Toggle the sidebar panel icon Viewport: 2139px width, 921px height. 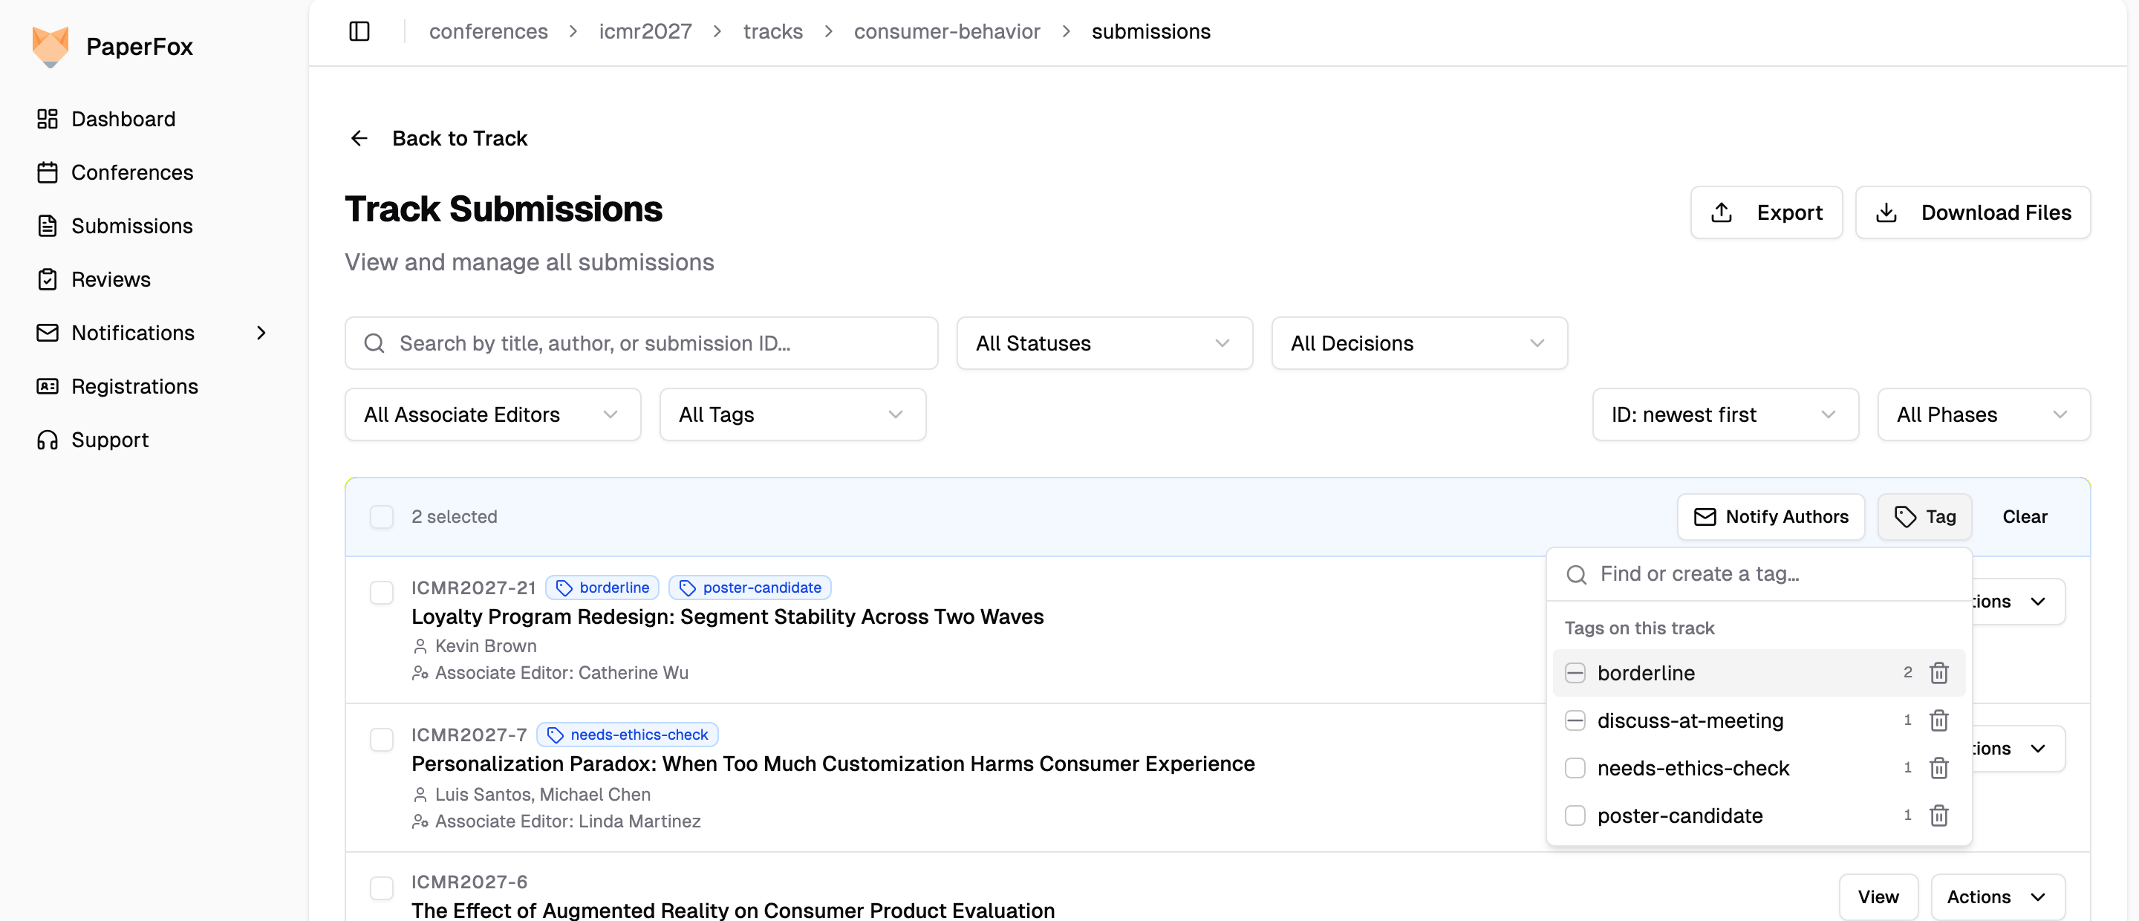click(359, 31)
